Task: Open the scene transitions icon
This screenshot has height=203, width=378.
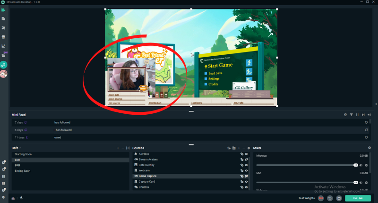Action: click(128, 148)
